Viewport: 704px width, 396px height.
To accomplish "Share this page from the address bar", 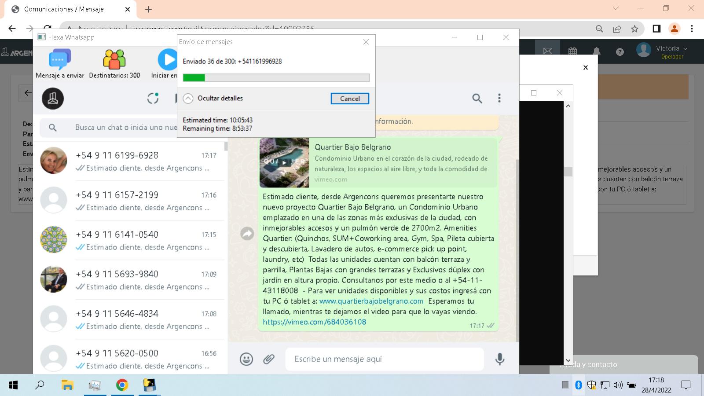I will 617,29.
